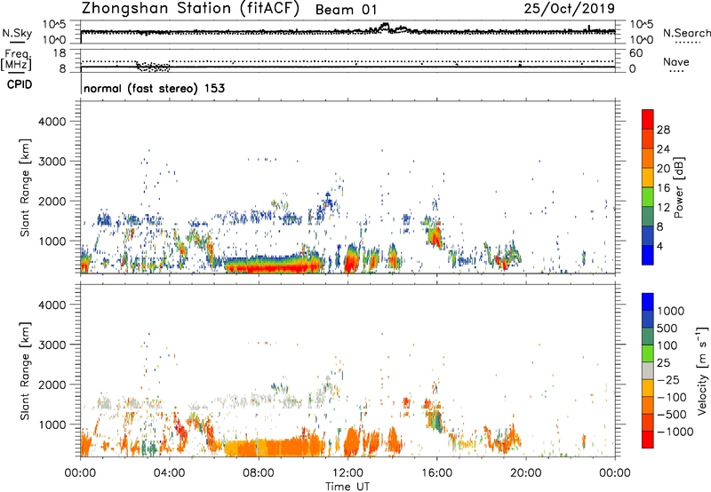Click the 'Power [dB]' colorbar label
711x492 pixels.
678,187
